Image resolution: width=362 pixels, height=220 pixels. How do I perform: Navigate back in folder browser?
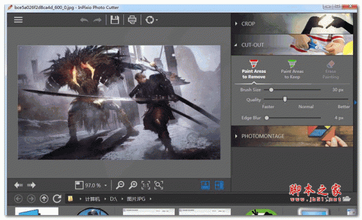tap(18, 199)
